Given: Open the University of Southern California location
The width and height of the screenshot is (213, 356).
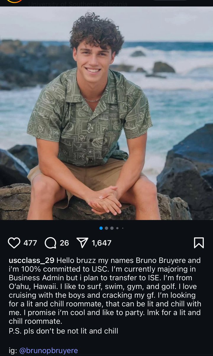Looking at the screenshot, I should point(78,4).
